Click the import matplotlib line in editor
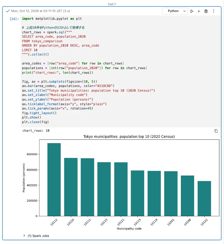Image resolution: width=224 pixels, height=244 pixels. [52, 19]
